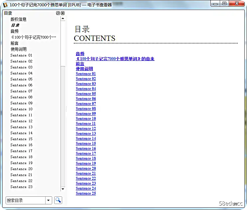Select 前言 in the sidebar tree
247x210 pixels.
[x=15, y=43]
